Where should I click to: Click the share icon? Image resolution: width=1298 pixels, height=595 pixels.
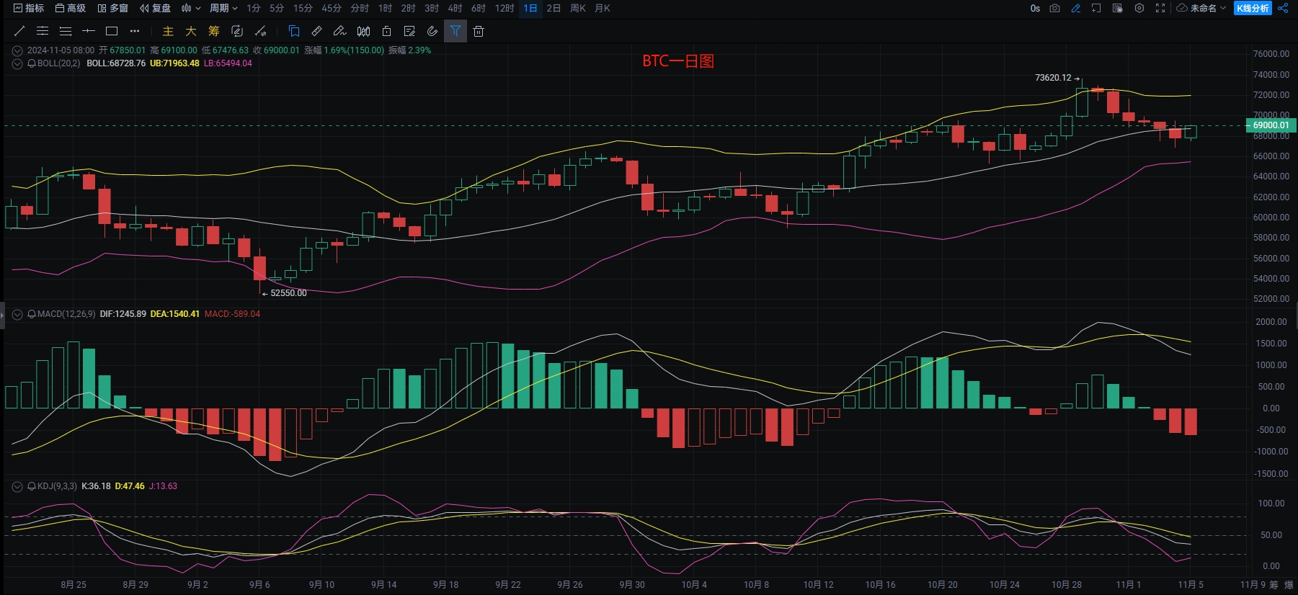[x=1283, y=8]
